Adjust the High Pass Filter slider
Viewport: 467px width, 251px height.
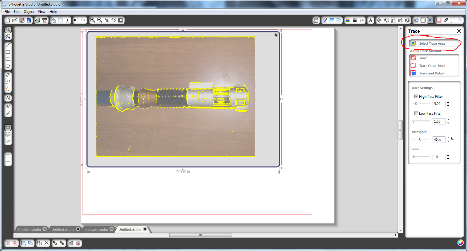(421, 104)
